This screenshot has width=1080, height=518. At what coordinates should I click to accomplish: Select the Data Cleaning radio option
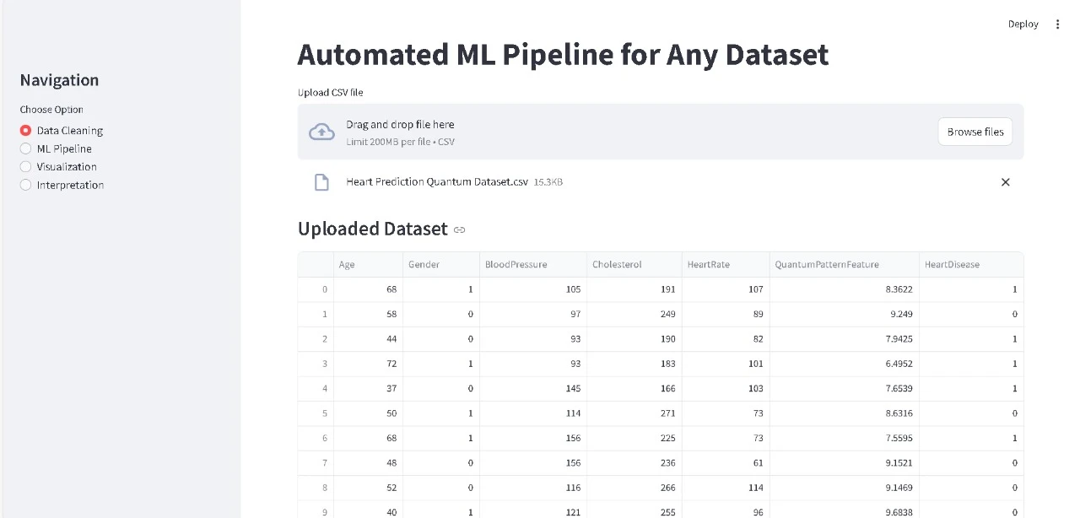point(26,131)
